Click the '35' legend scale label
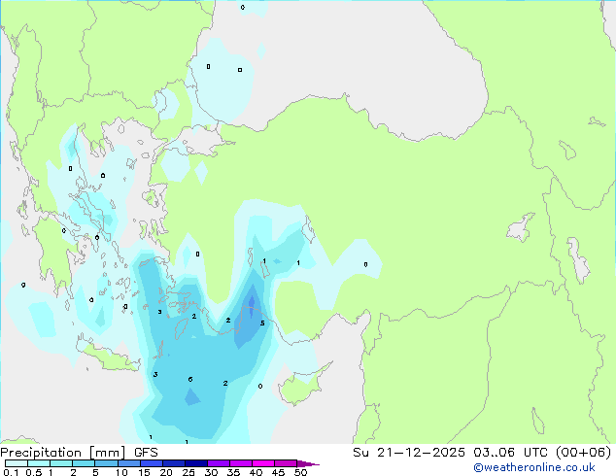The image size is (616, 476). 233,472
